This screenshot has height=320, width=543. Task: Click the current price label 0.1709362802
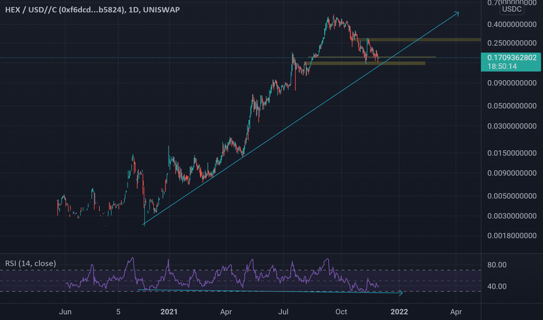pyautogui.click(x=512, y=58)
